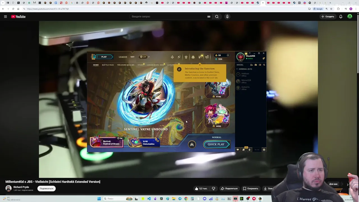Open the skin bundle priced 4420
This screenshot has height=202, width=359.
tap(217, 116)
